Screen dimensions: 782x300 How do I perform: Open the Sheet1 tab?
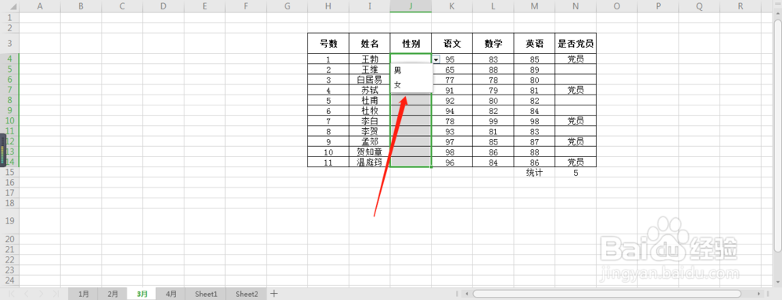[206, 294]
